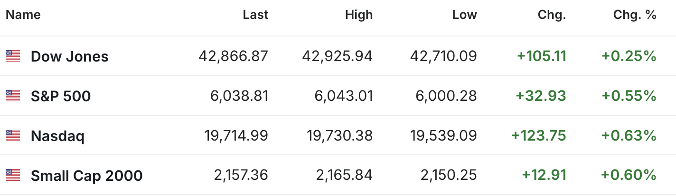The width and height of the screenshot is (676, 196).
Task: Sort table by High column header
Action: click(x=359, y=15)
